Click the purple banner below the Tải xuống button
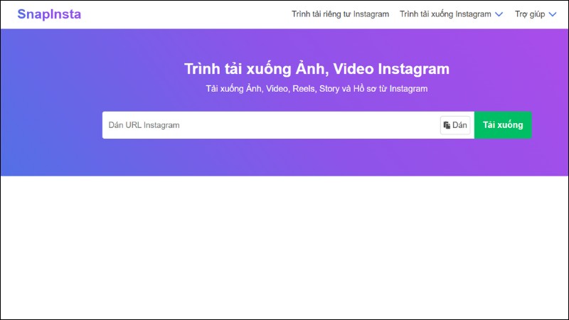 (502, 158)
